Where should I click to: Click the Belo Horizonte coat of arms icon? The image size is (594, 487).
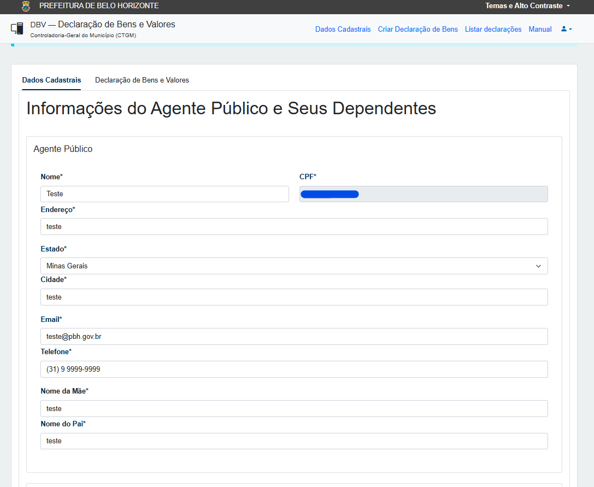coord(26,6)
